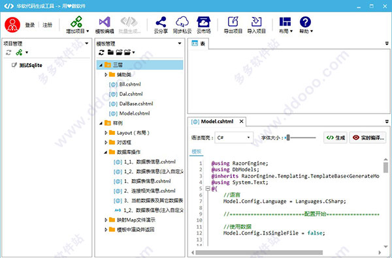Expand the 辅助类 folder
Image resolution: width=392 pixels, height=258 pixels.
(106, 74)
